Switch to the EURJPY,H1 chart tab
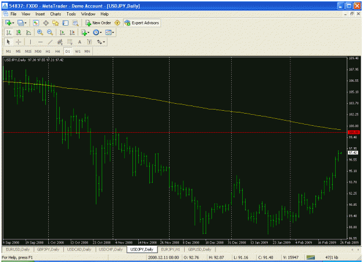Viewport: 363px width, 262px height. tap(170, 249)
